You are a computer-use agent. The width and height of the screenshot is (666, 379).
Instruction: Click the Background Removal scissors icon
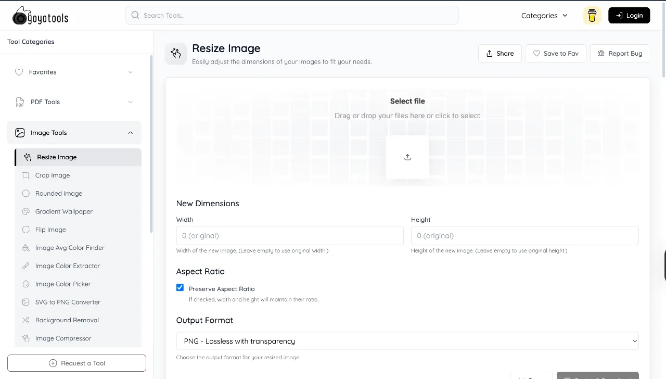pyautogui.click(x=26, y=320)
